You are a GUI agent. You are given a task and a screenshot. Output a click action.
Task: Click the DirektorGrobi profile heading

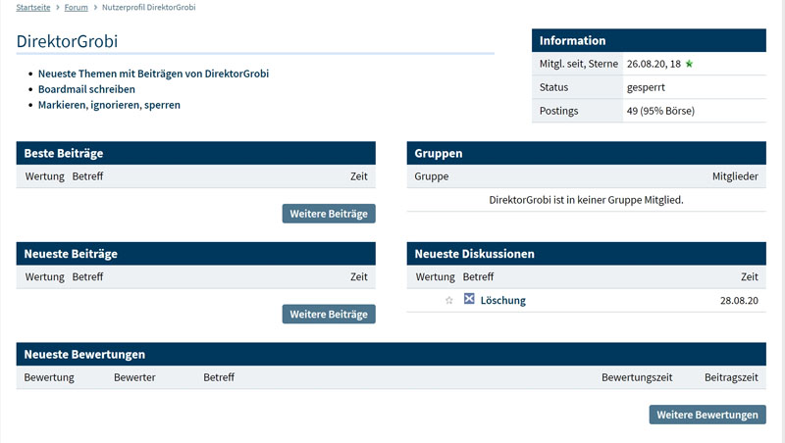[x=74, y=42]
